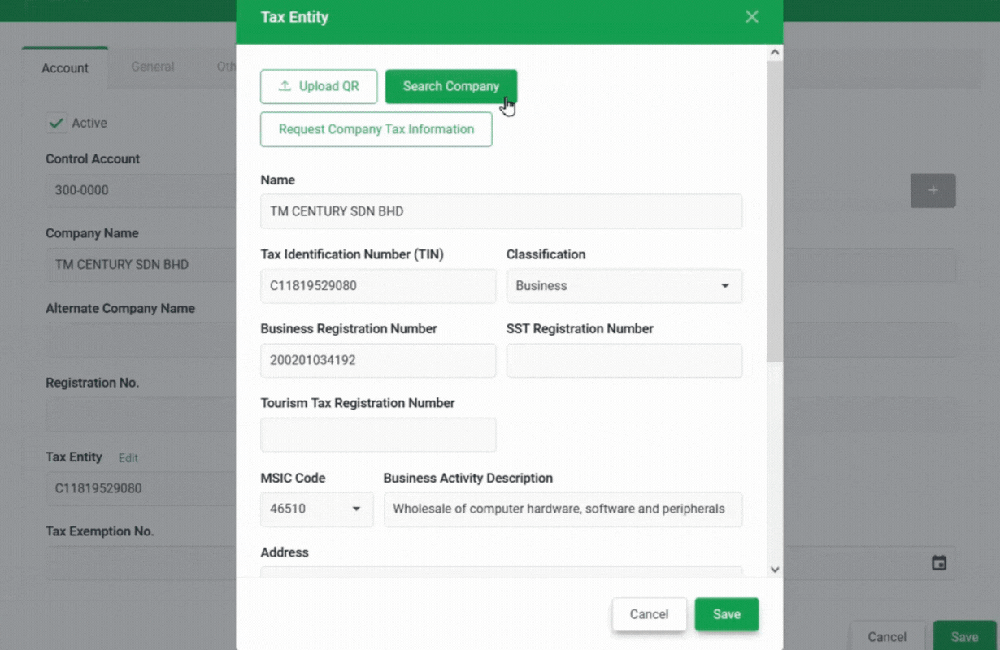Screen dimensions: 1000x650
Task: Click Request Company Tax Information
Action: (376, 129)
